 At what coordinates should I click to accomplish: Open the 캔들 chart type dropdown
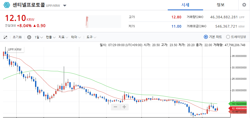(x=51, y=37)
